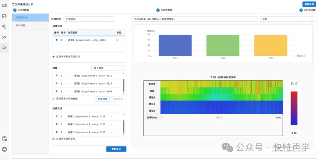Open the bar chart report sidebar icon
The width and height of the screenshot is (320, 160).
point(4,16)
